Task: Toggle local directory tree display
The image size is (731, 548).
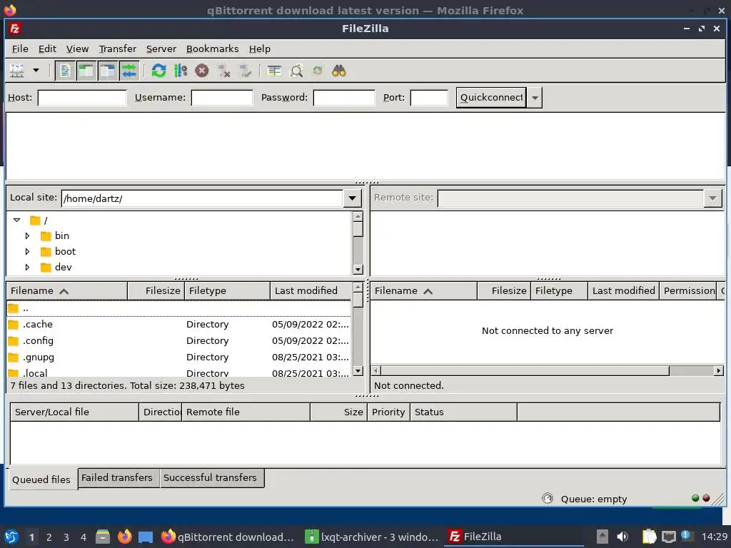Action: (x=86, y=71)
